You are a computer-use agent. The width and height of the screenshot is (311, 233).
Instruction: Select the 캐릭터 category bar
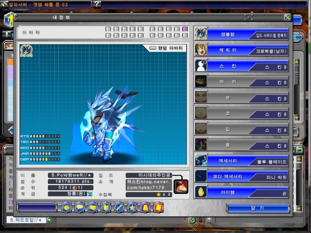[248, 50]
